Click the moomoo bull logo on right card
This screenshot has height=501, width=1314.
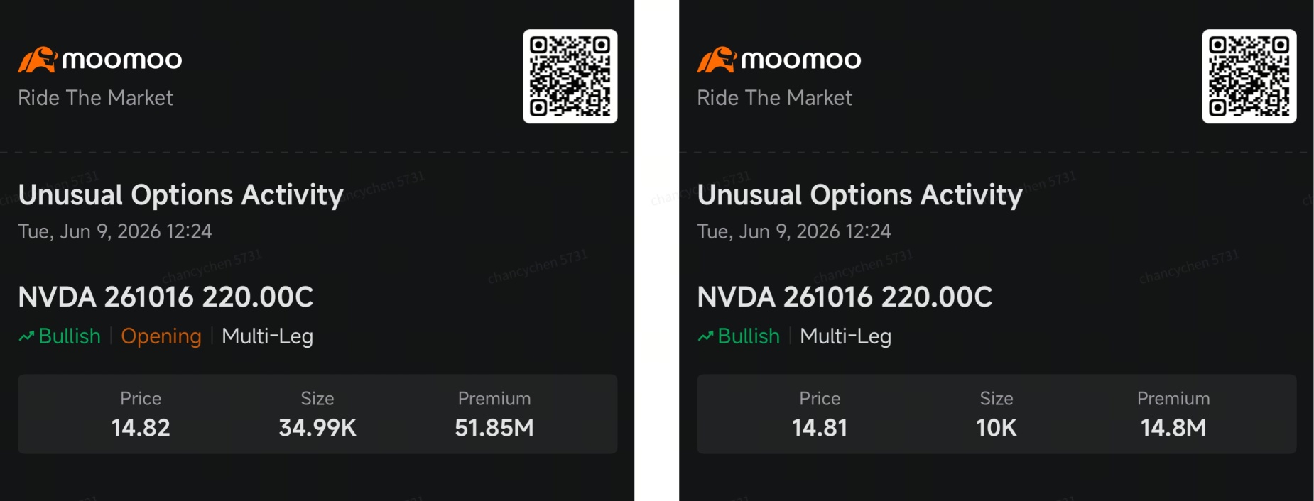click(x=716, y=60)
